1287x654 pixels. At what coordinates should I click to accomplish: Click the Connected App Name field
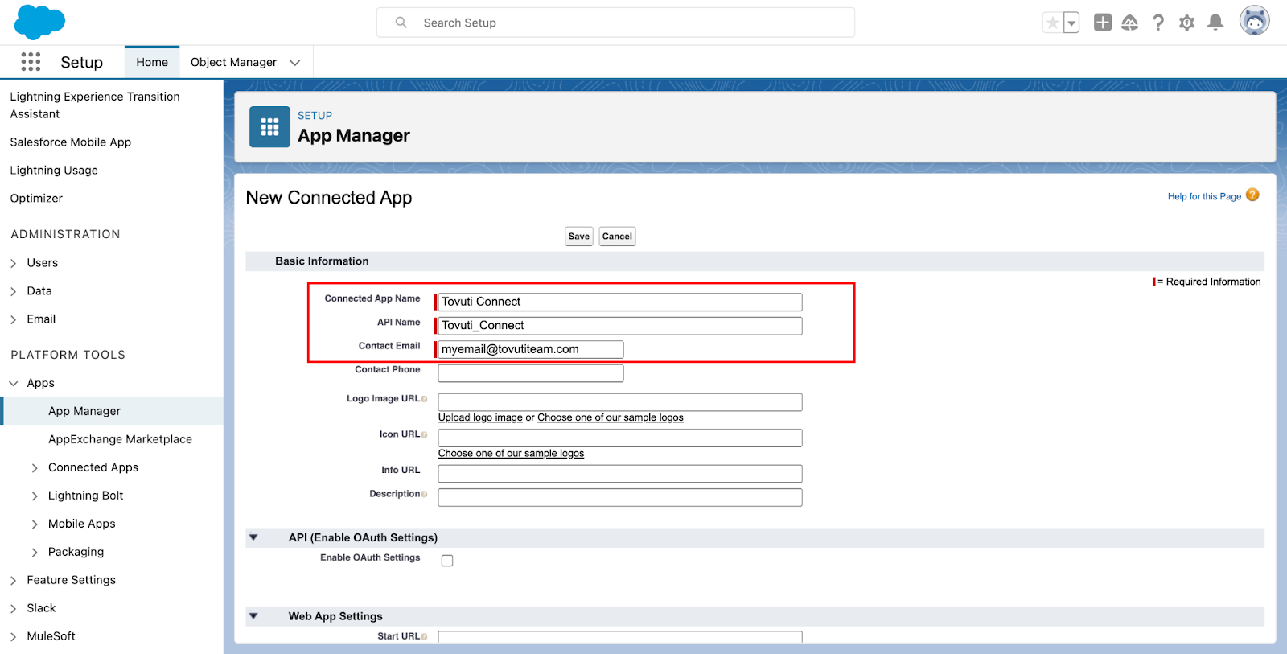[620, 302]
